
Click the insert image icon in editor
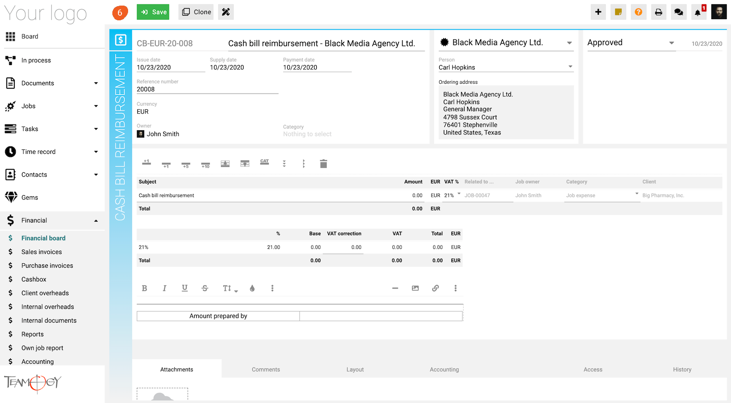coord(415,288)
